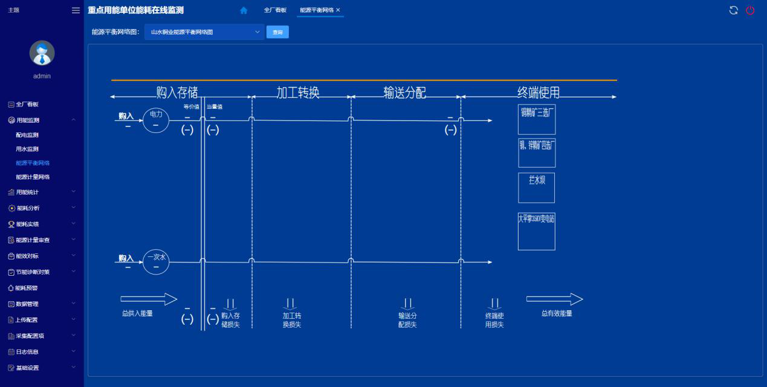767x387 pixels.
Task: Select the 拦水坝 box
Action: [x=537, y=187]
